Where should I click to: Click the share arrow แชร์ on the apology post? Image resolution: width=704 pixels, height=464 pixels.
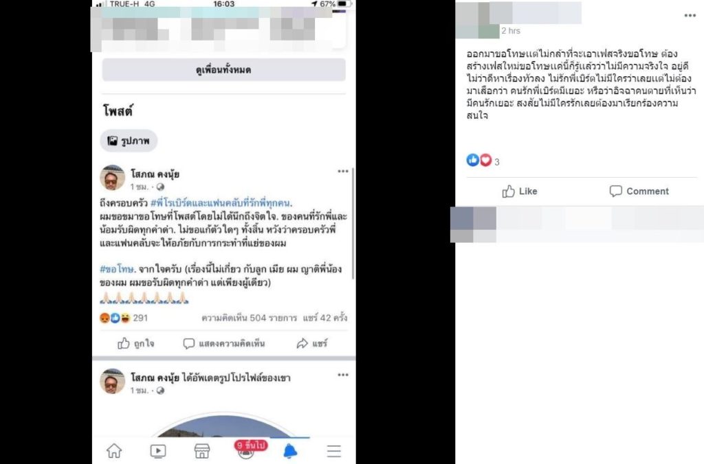coord(312,343)
